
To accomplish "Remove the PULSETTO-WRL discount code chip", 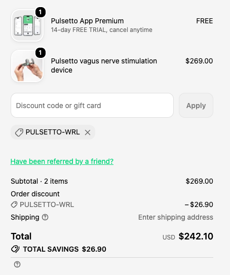I will 88,132.
